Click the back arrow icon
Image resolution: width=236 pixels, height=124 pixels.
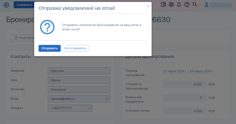[x=6, y=5]
